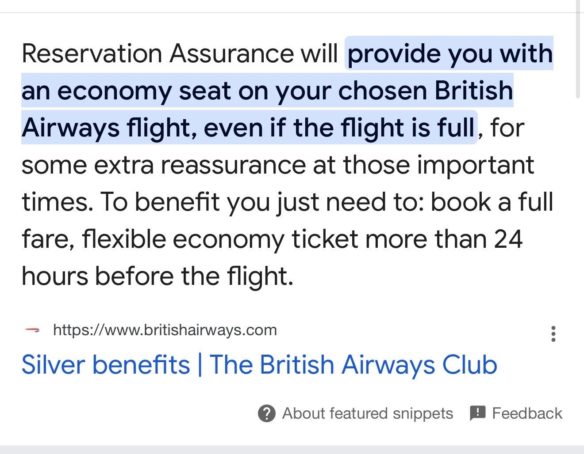The height and width of the screenshot is (454, 584).
Task: Click the phrase 'some extra reassurance' in the snippet
Action: 163,165
